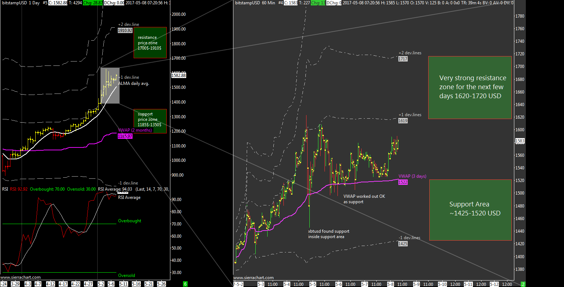This screenshot has width=564, height=287.
Task: Select the 1582.88 last price label
Action: 179,76
